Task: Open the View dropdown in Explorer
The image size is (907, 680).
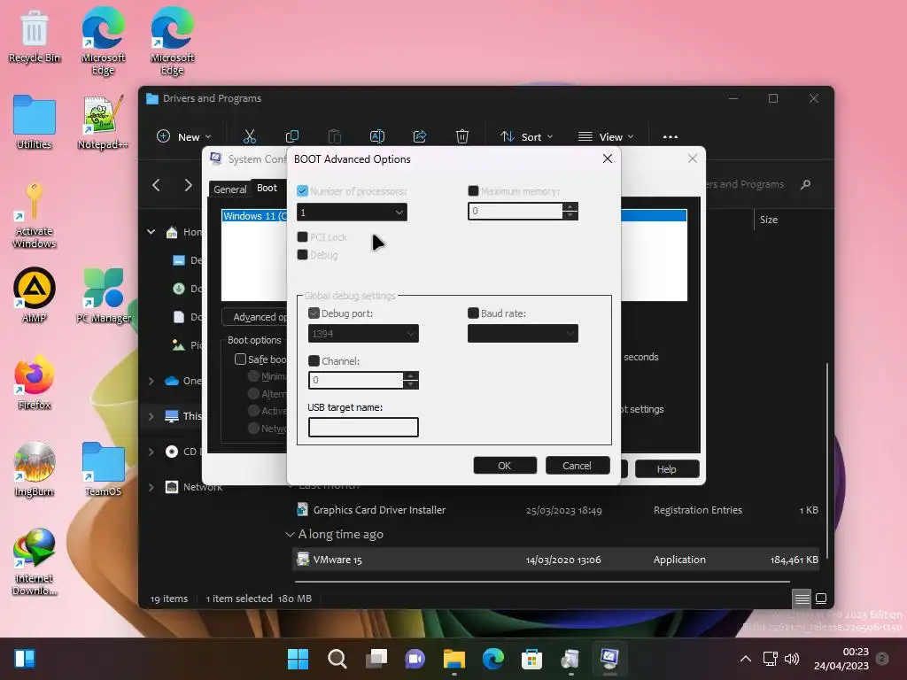Action: tap(606, 137)
